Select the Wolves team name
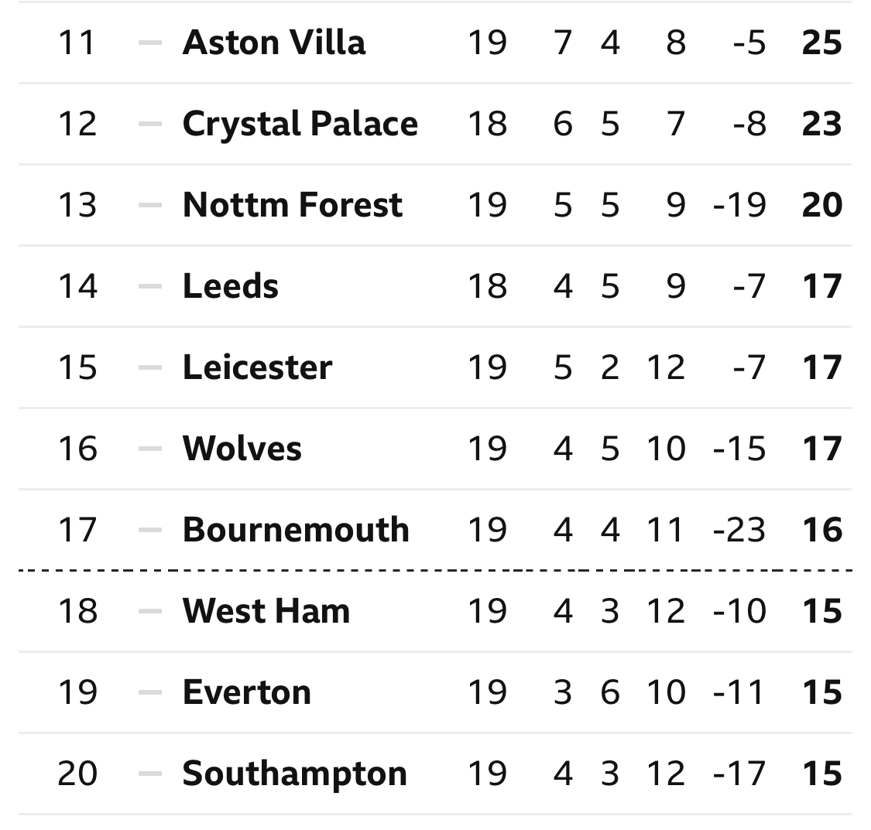Image resolution: width=871 pixels, height=830 pixels. tap(242, 448)
